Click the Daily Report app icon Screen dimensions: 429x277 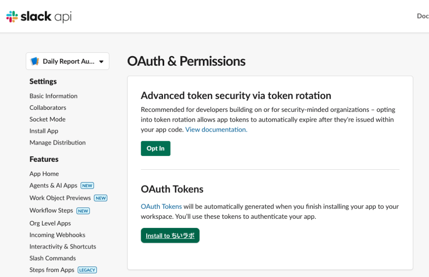pos(35,61)
